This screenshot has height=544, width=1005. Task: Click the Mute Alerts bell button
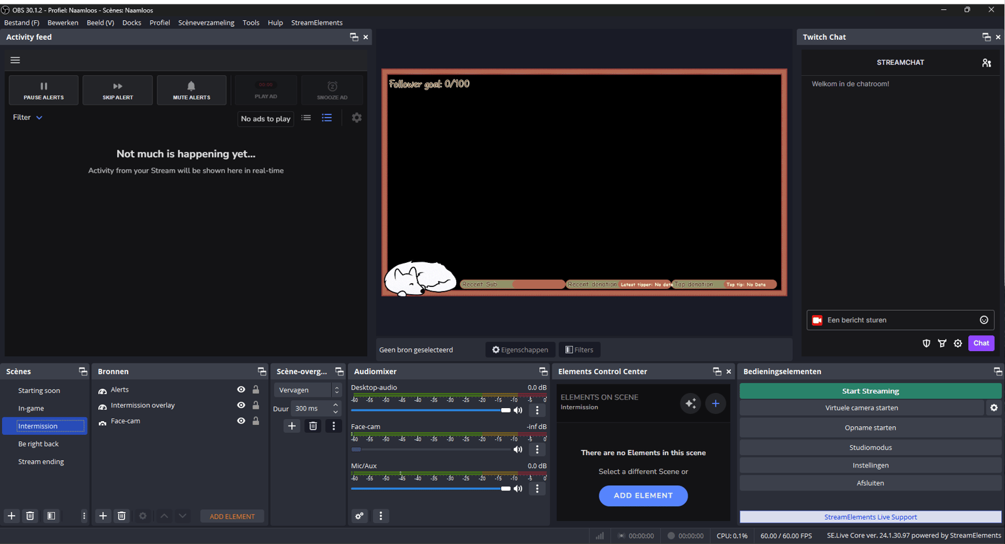point(191,90)
